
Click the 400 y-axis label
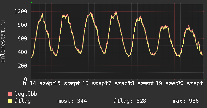[22, 52]
